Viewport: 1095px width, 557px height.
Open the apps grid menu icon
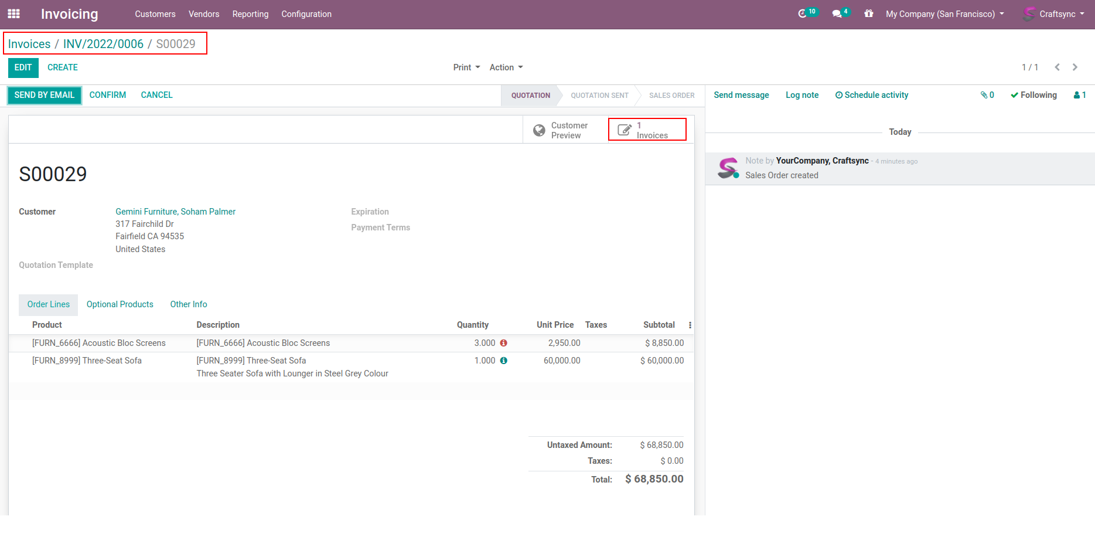pyautogui.click(x=13, y=13)
